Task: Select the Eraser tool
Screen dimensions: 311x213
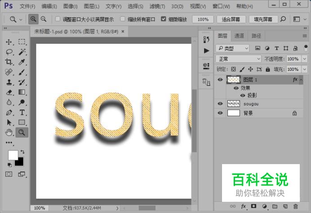Action: point(9,92)
